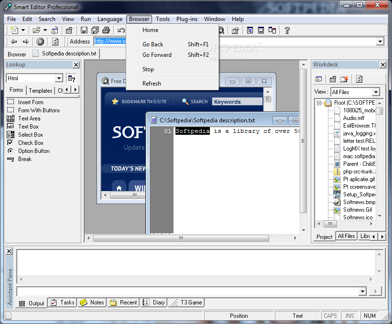Click the Workdesk new folder star icon
This screenshot has width=392, height=324.
point(344,79)
